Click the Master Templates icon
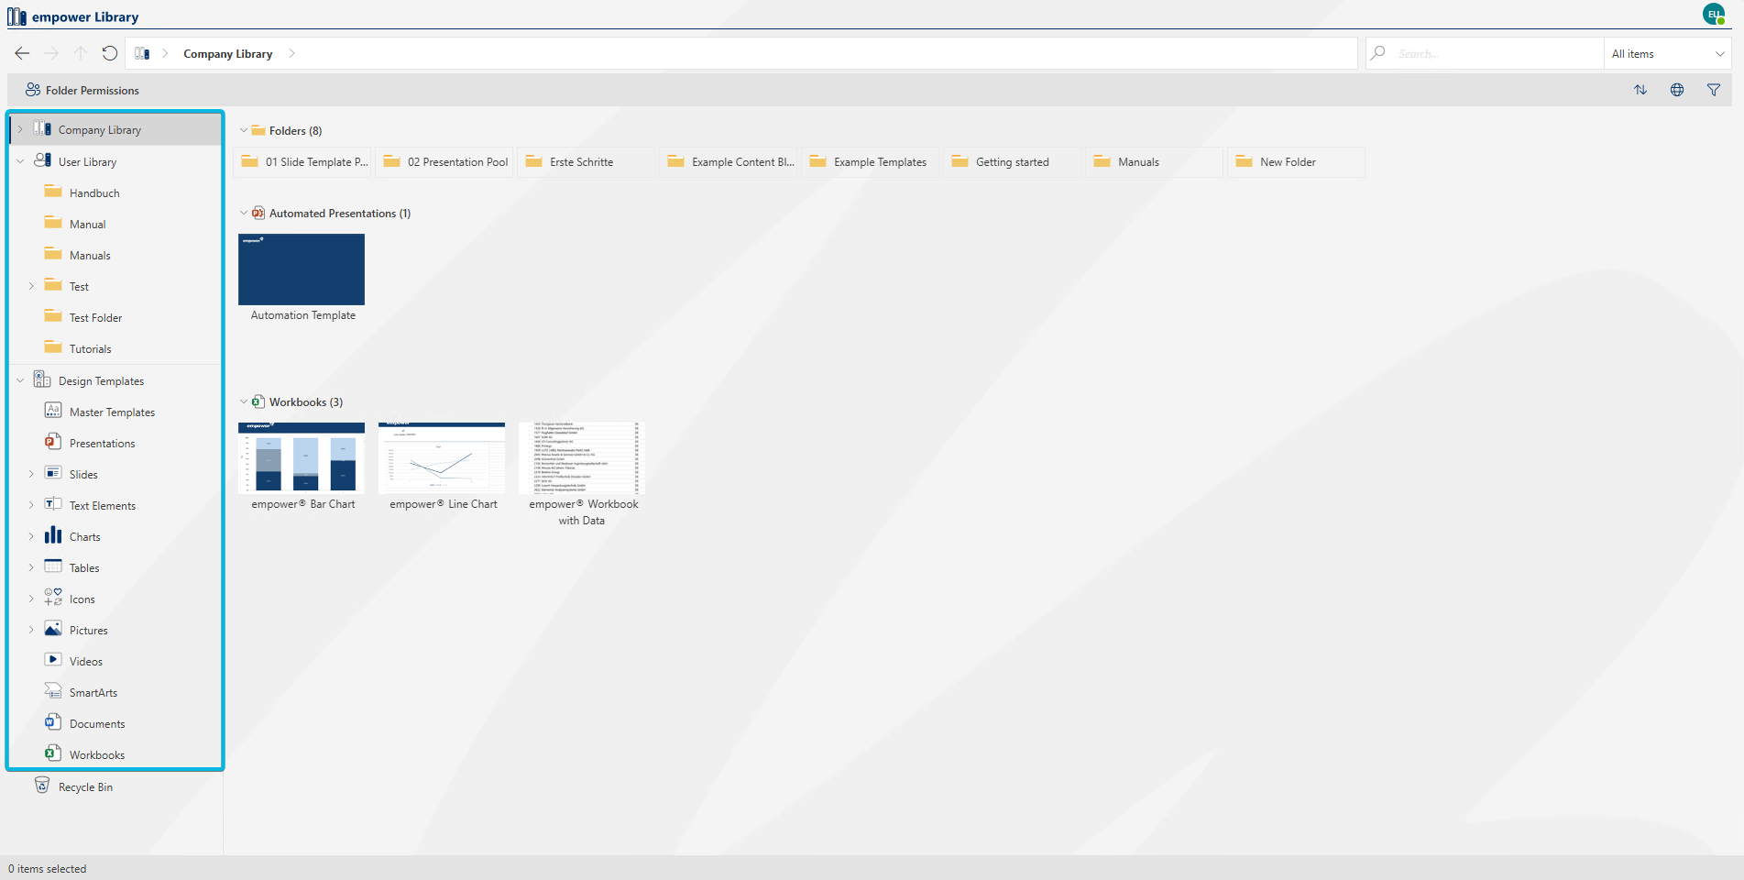1744x880 pixels. pos(53,411)
